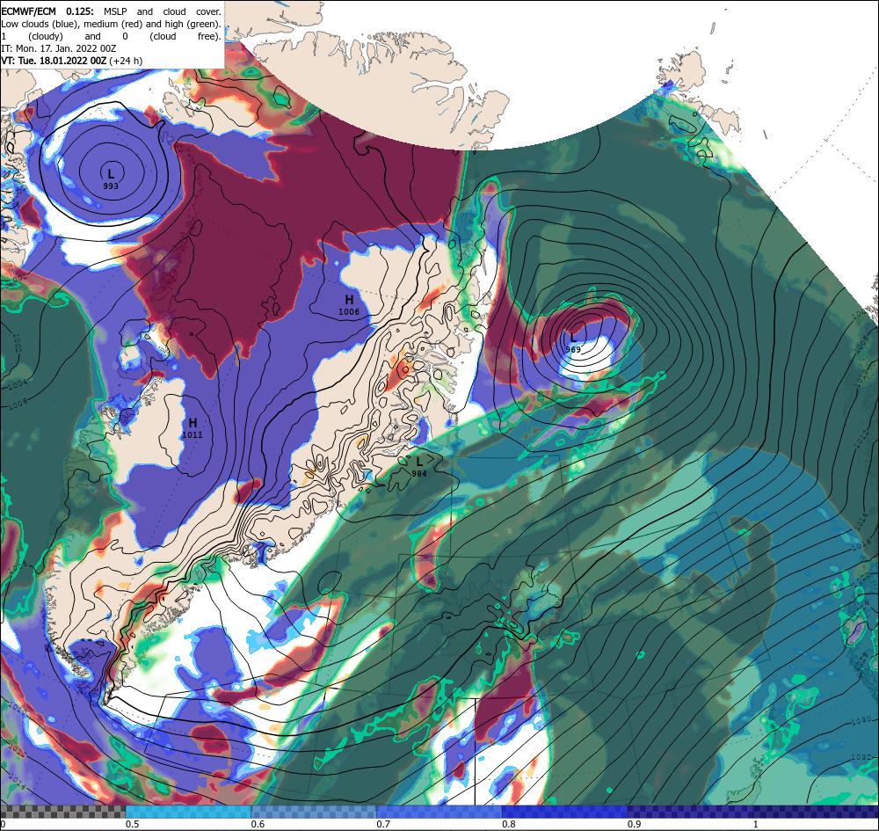Click the '(+24 h)' forecast offset text

126,61
